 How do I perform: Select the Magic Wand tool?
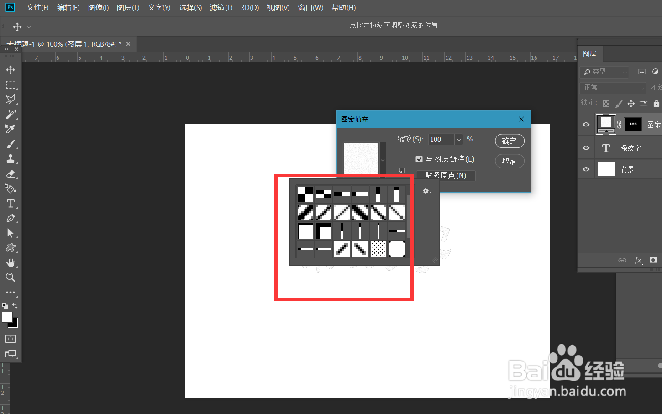point(11,114)
